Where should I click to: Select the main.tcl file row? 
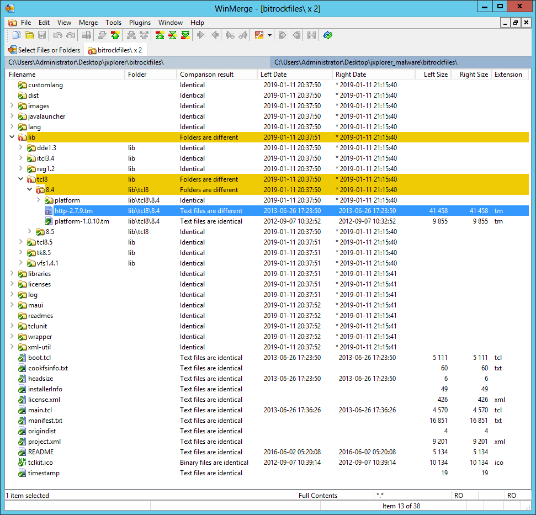40,410
